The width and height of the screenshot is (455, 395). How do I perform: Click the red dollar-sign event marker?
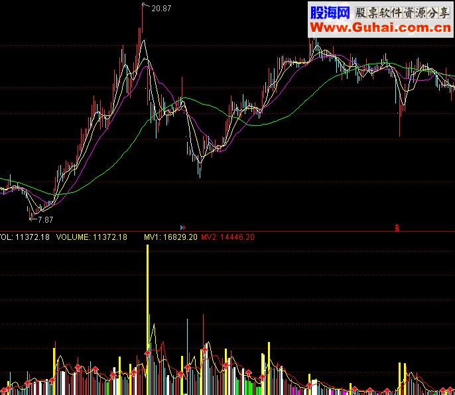click(397, 228)
